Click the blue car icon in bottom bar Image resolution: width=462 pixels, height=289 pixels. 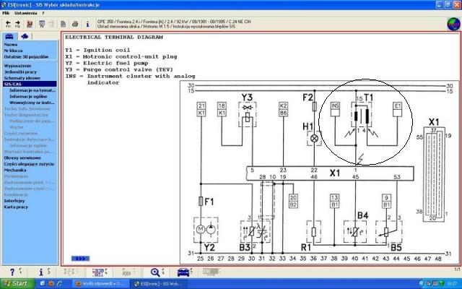click(x=183, y=272)
